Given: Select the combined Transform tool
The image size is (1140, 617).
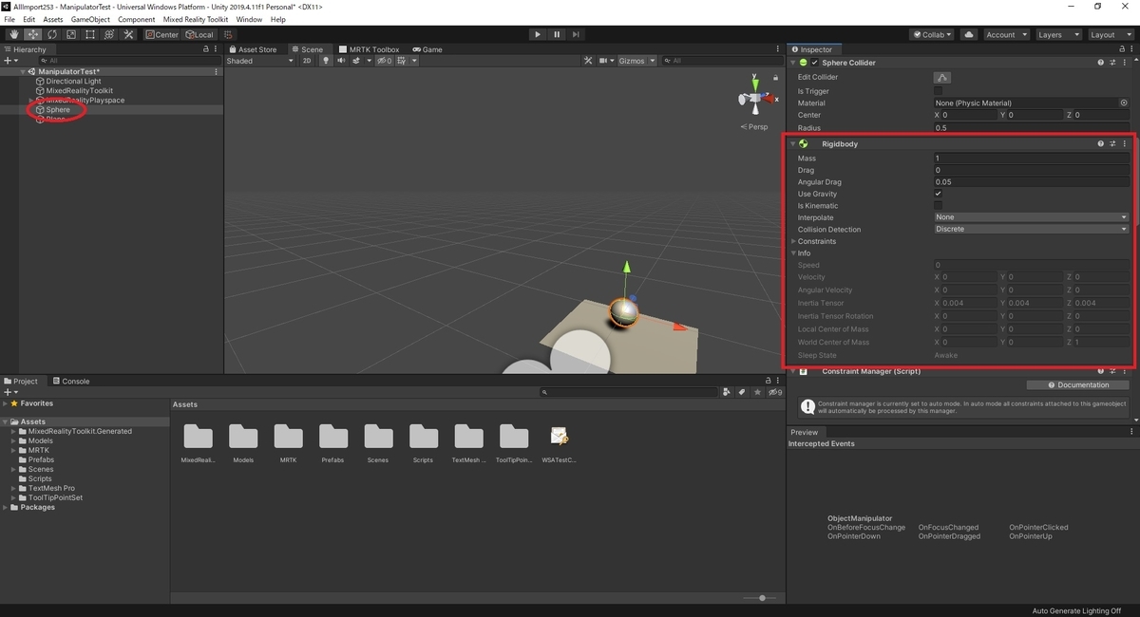Looking at the screenshot, I should 108,35.
